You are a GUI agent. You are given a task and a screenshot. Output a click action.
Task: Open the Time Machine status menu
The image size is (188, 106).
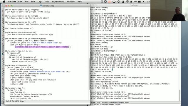pos(119,1)
